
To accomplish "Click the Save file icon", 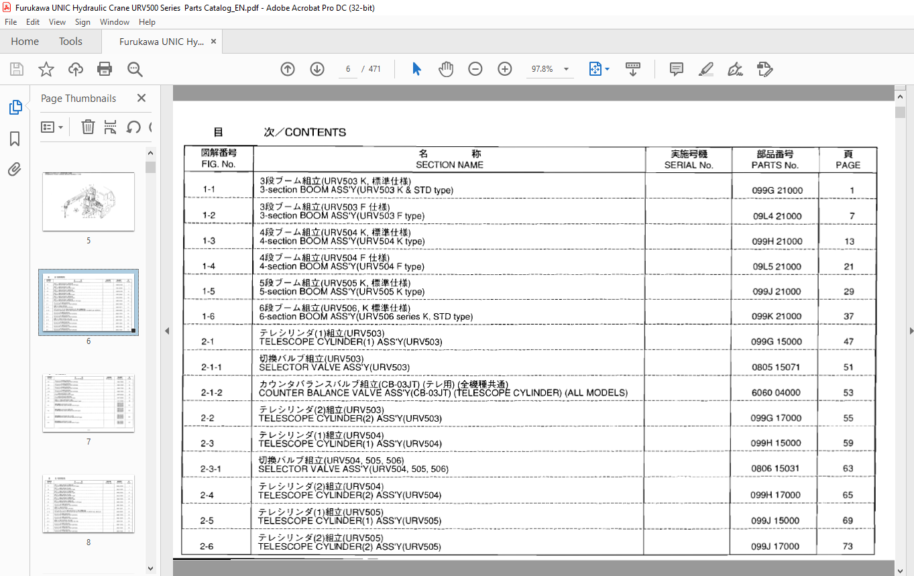I will pyautogui.click(x=17, y=69).
